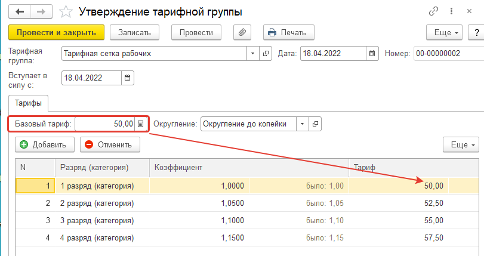Image resolution: width=484 pixels, height=256 pixels.
Task: Open calendar picker for Дата field
Action: coord(372,54)
